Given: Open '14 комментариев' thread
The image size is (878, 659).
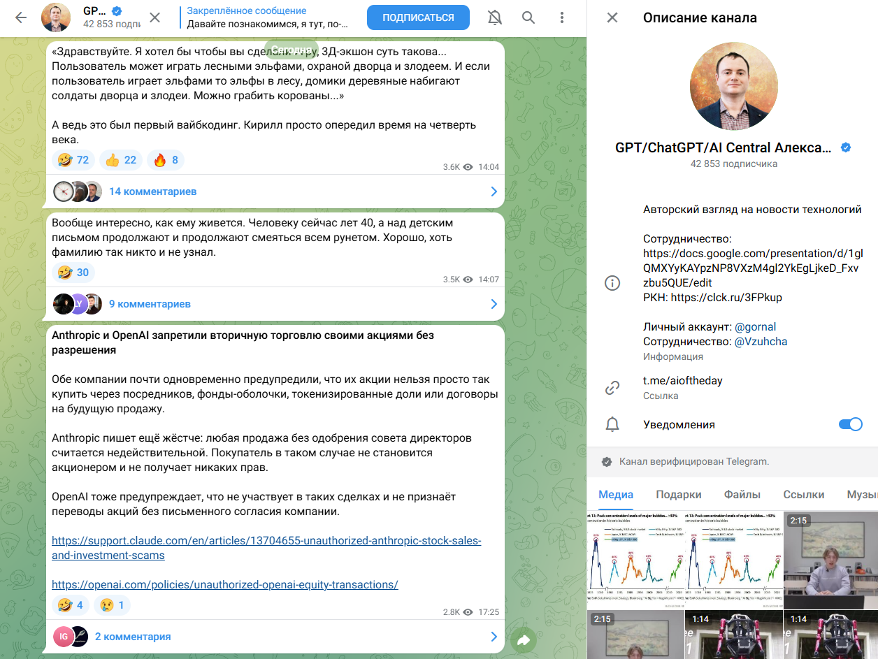Looking at the screenshot, I should (x=152, y=191).
